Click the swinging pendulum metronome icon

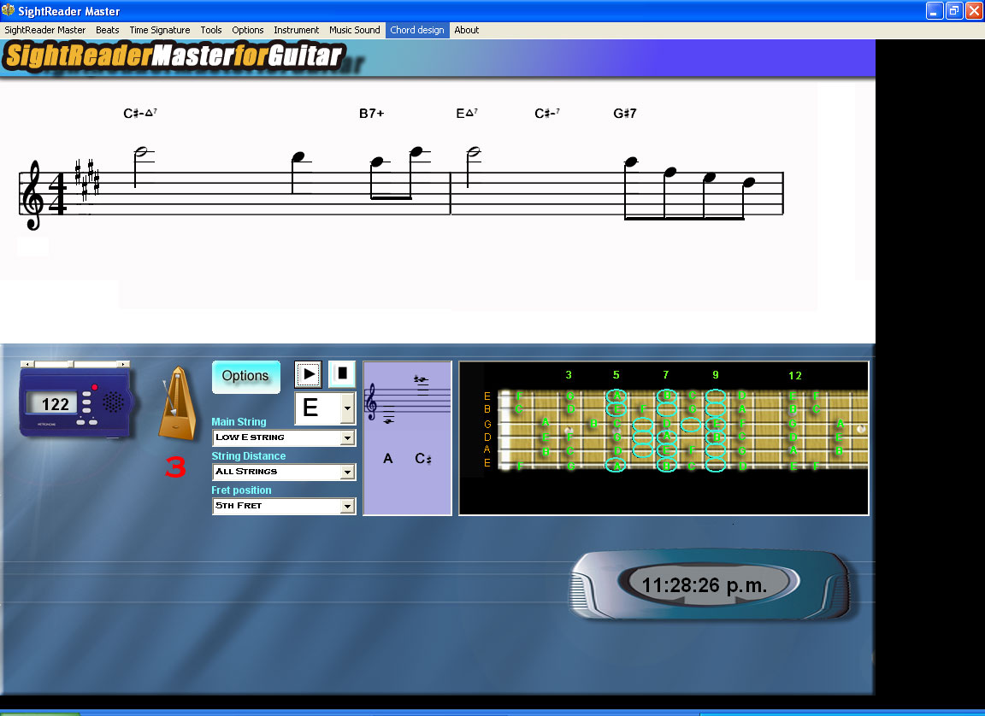tap(176, 403)
